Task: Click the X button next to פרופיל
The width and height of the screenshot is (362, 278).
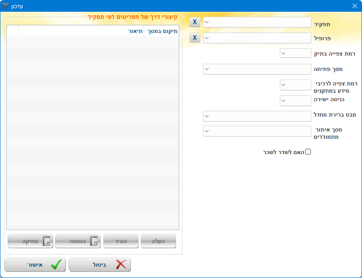Action: pyautogui.click(x=195, y=38)
